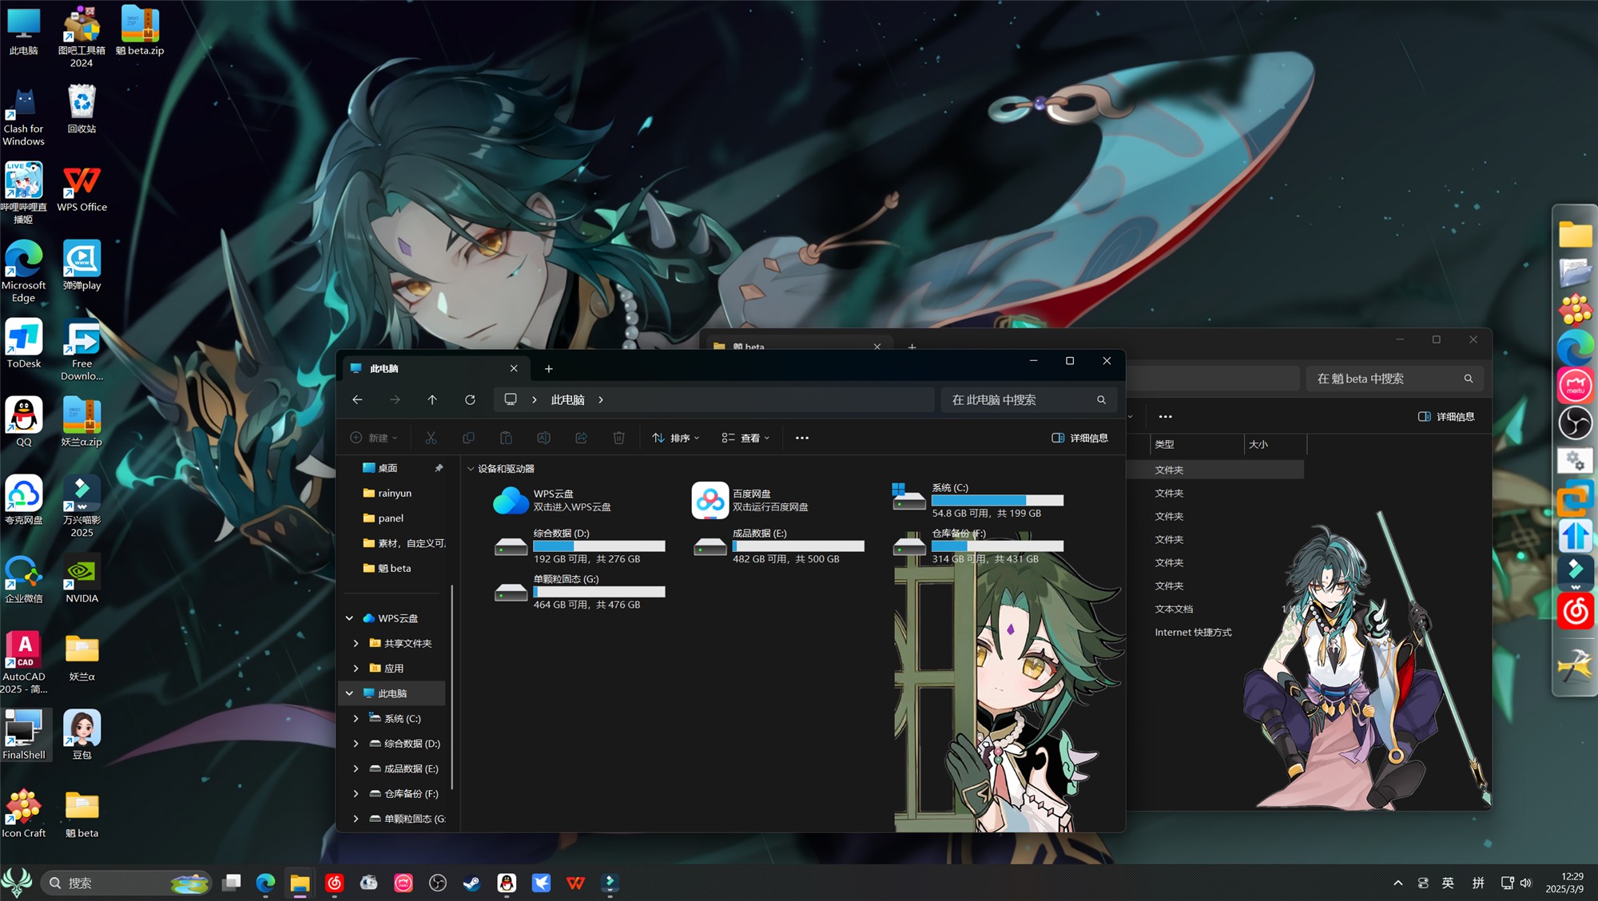This screenshot has width=1598, height=901.
Task: Toggle the 英 input language indicator
Action: pyautogui.click(x=1448, y=883)
